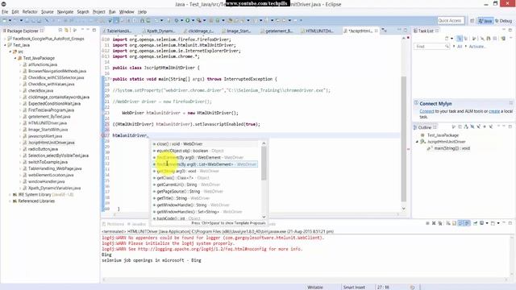Image resolution: width=516 pixels, height=290 pixels.
Task: Switch to Debug perspective
Action: click(503, 21)
